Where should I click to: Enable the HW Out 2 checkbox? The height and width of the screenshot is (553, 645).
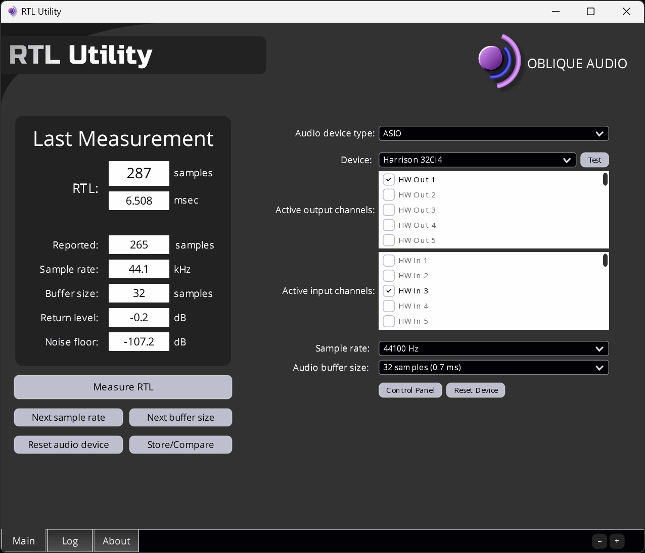click(389, 194)
